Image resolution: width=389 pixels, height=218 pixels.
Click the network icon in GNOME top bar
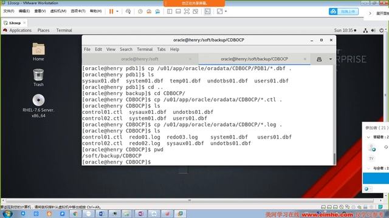tap(365, 30)
